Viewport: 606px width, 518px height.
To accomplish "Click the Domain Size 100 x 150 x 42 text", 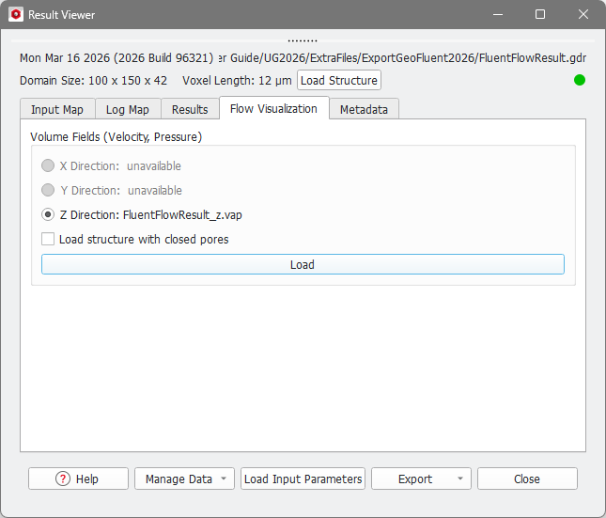I will tap(93, 81).
